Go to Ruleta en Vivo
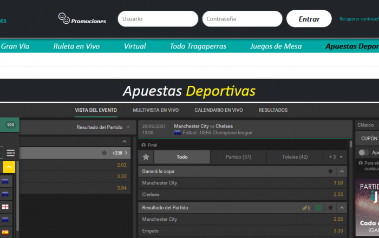 (x=76, y=46)
